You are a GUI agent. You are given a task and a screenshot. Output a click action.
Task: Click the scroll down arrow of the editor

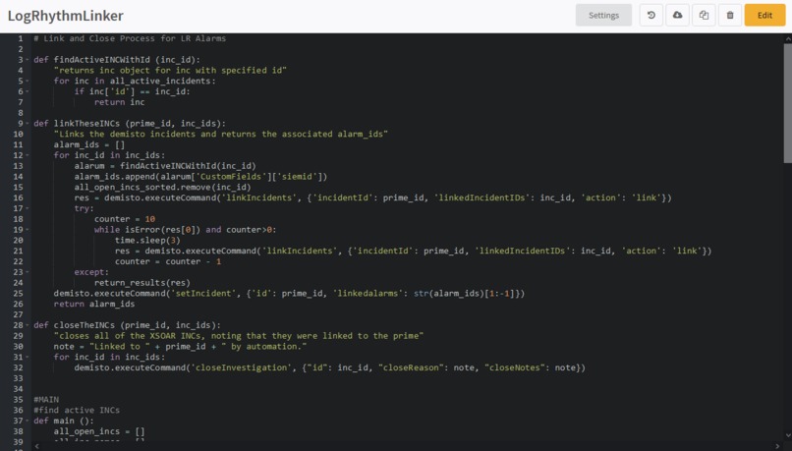pyautogui.click(x=788, y=435)
